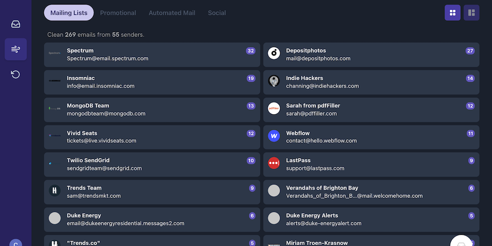The image size is (492, 246).
Task: Click the pdfFiller sender logo
Action: (x=274, y=109)
